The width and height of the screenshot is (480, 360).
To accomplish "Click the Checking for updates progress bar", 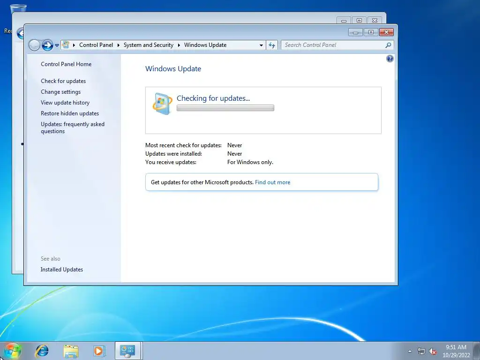I will pyautogui.click(x=225, y=108).
